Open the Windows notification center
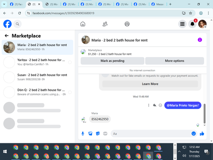Screen dimensions: 213x160 (x=206, y=152)
